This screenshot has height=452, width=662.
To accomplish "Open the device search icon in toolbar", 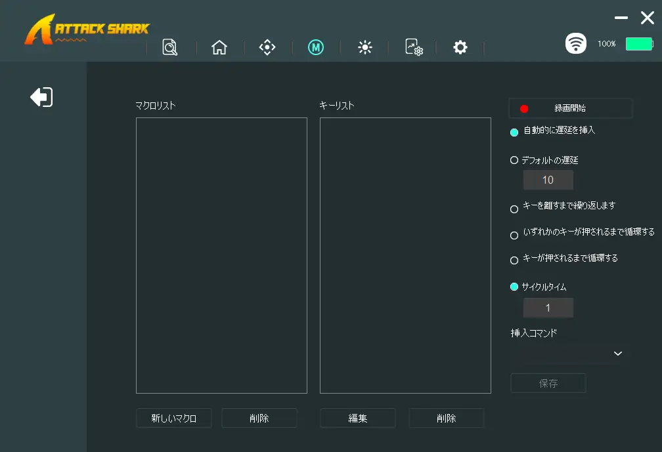I will tap(170, 47).
